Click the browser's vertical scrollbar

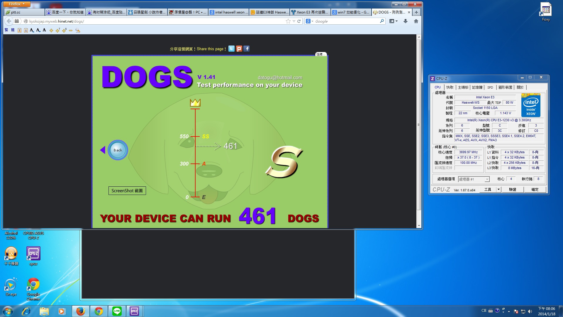pyautogui.click(x=419, y=125)
